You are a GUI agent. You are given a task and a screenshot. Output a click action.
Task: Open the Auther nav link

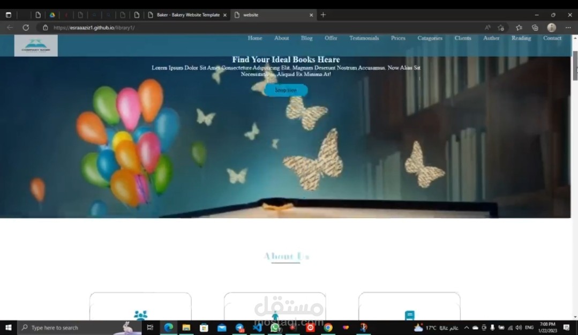[x=491, y=38]
